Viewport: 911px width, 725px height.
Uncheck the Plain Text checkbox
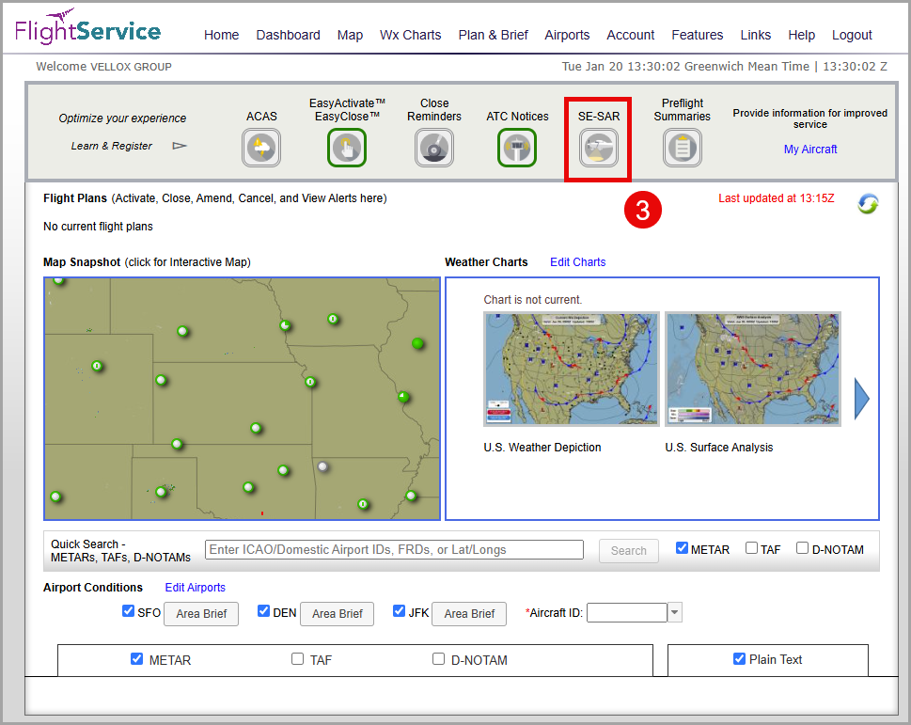coord(739,659)
